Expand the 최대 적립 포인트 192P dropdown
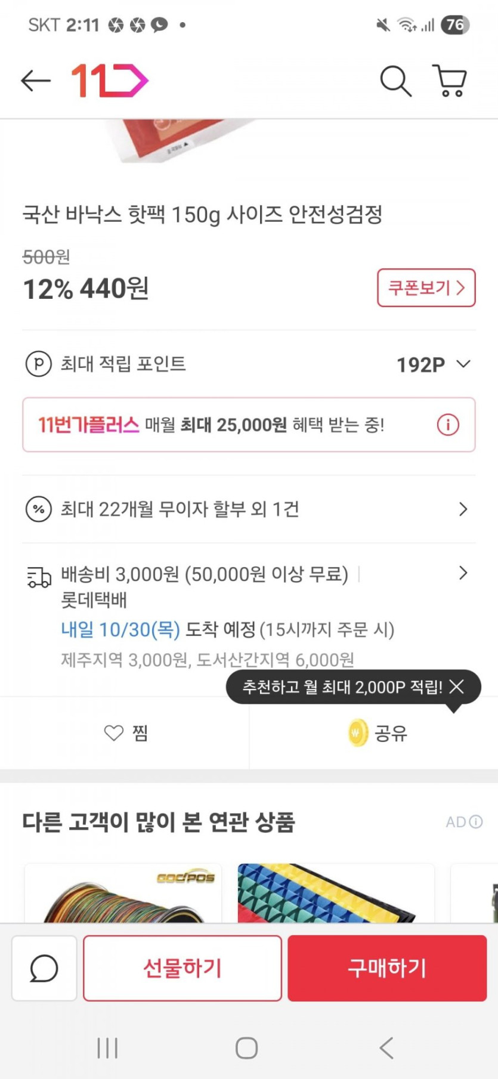 coord(463,364)
